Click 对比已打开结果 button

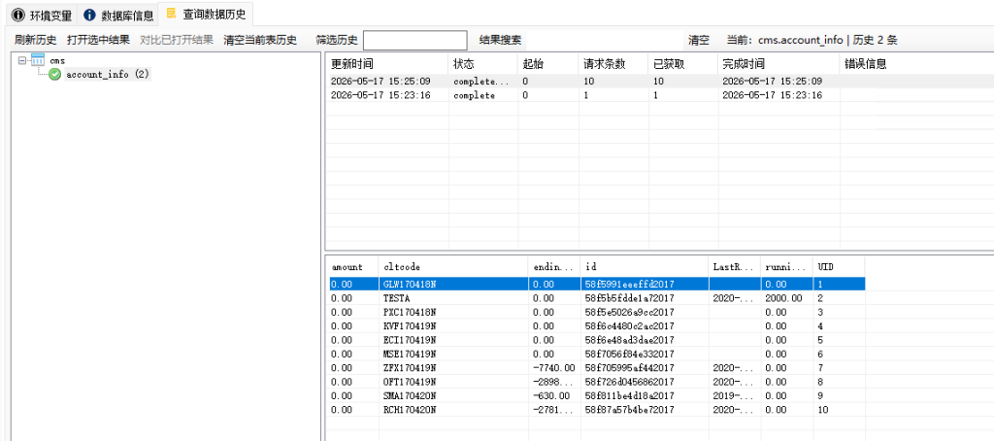[177, 40]
